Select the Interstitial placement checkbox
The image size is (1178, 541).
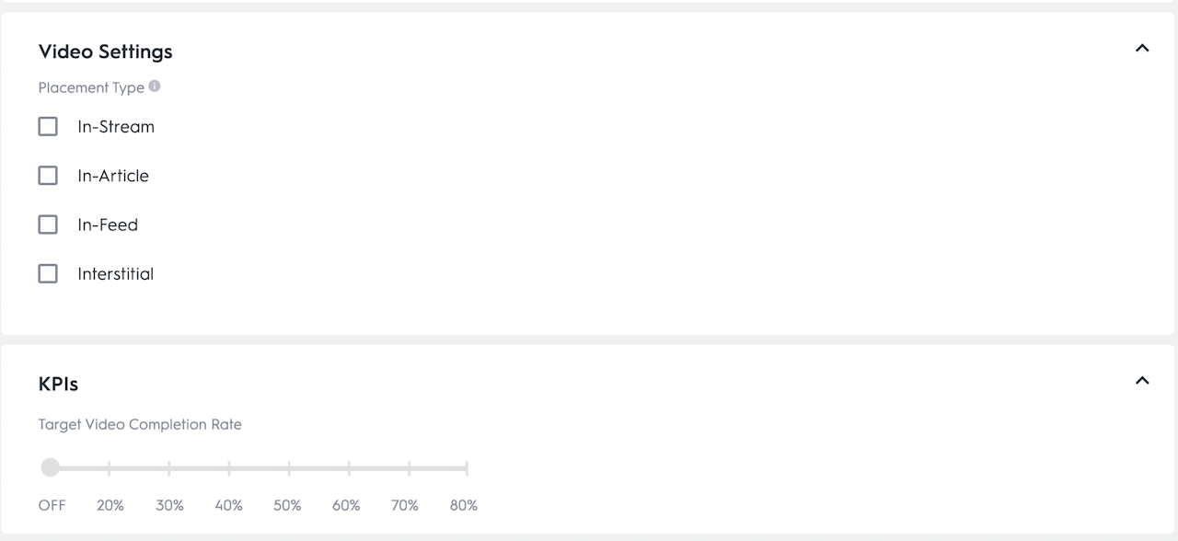[x=48, y=274]
